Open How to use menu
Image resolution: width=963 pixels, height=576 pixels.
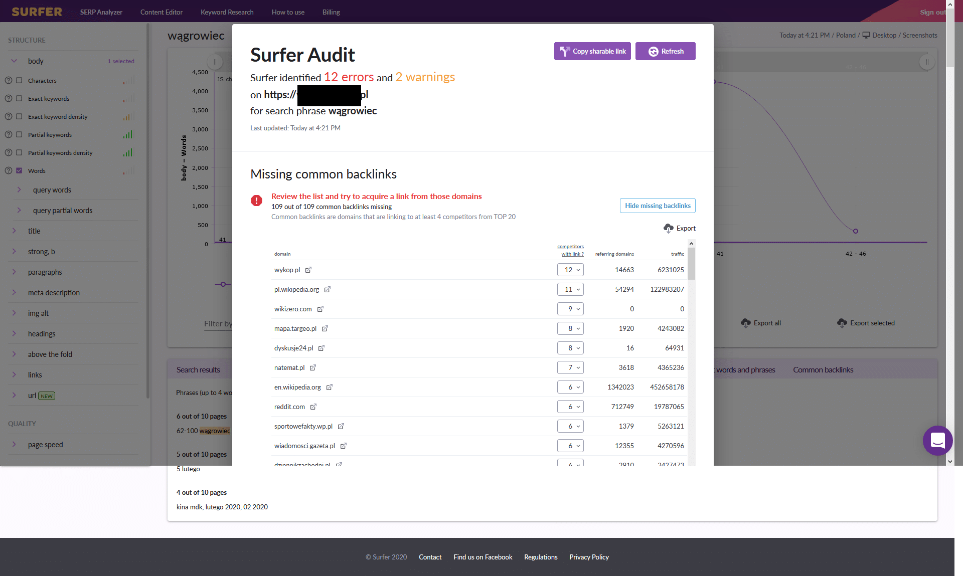288,12
